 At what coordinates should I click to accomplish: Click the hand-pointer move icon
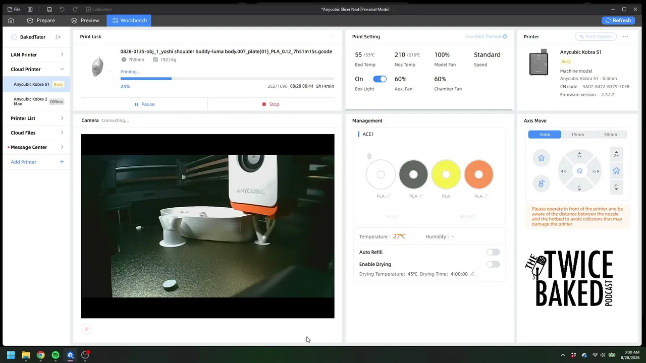(x=541, y=184)
